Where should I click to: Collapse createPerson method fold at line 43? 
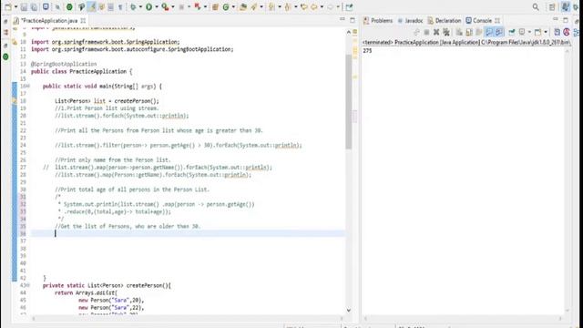[28, 285]
